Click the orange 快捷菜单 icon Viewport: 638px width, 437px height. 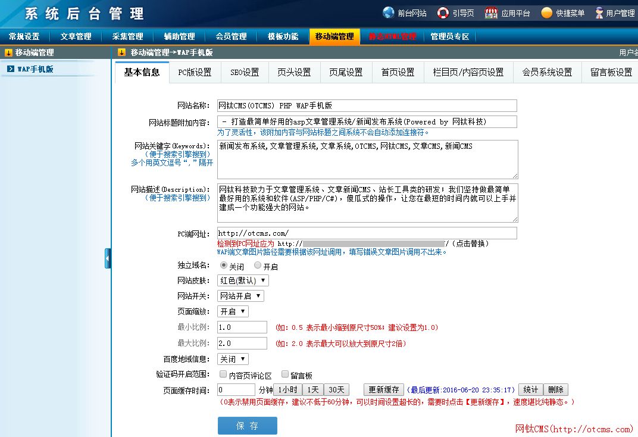[546, 13]
